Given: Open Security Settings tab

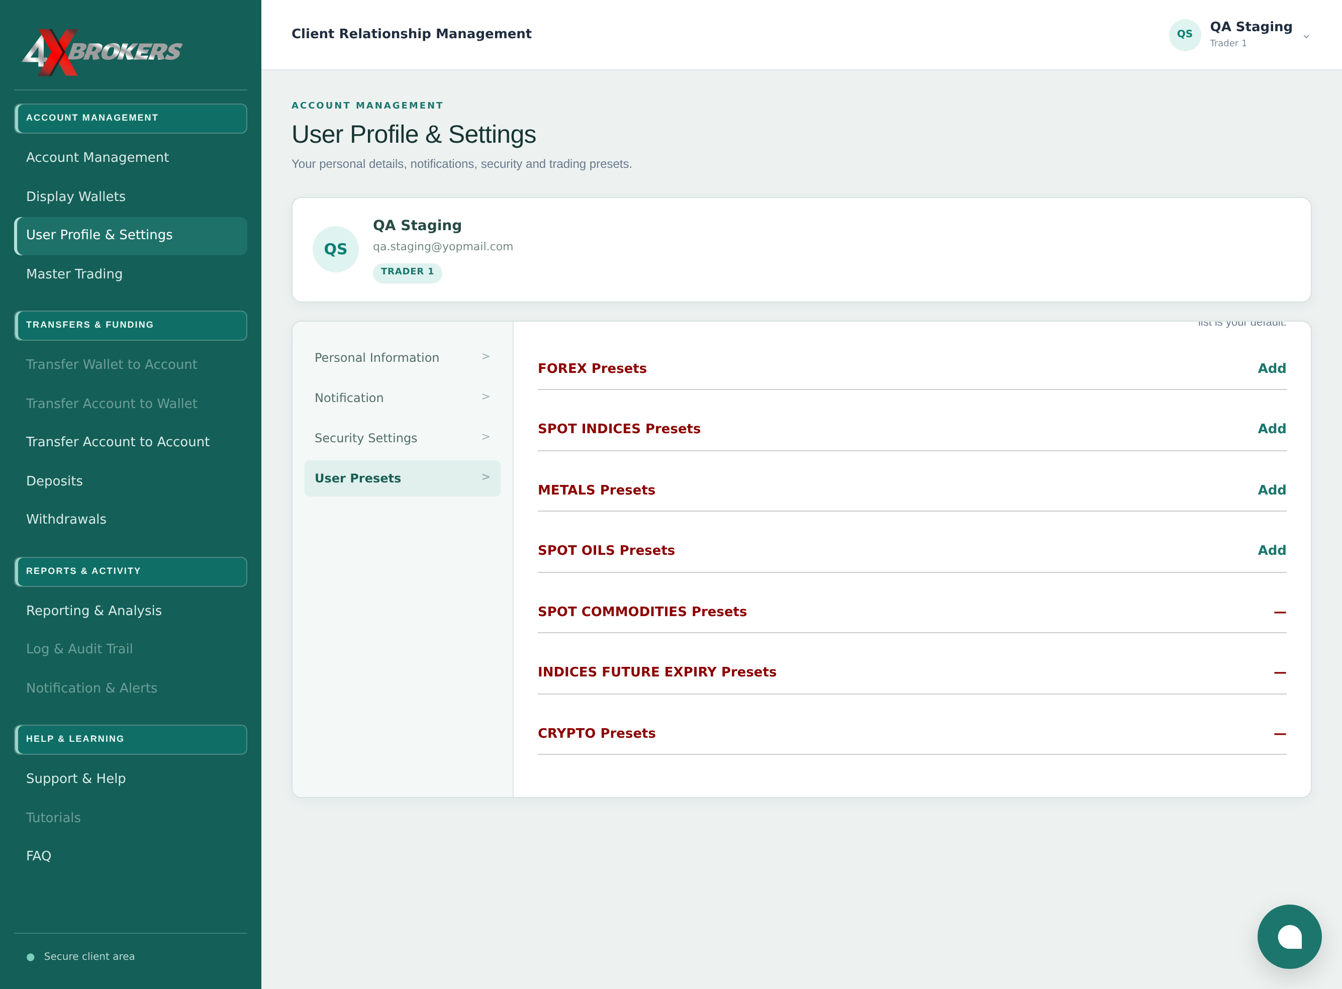Looking at the screenshot, I should (402, 438).
